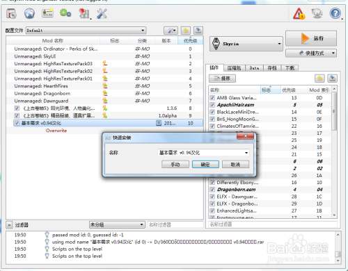This screenshot has height=271, width=348.
Task: Switch to the 下载 downloads tab
Action: (x=290, y=68)
